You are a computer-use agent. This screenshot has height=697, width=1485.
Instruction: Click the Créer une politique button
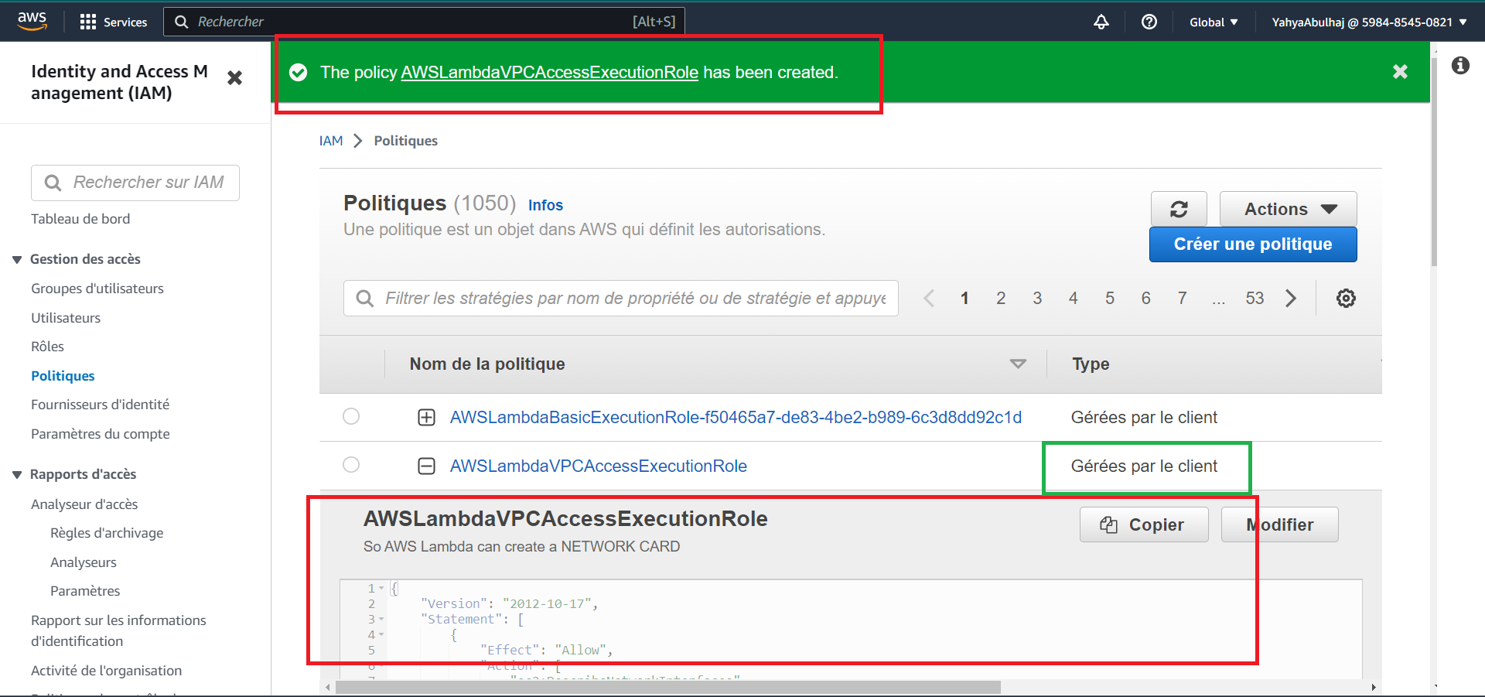click(1253, 244)
